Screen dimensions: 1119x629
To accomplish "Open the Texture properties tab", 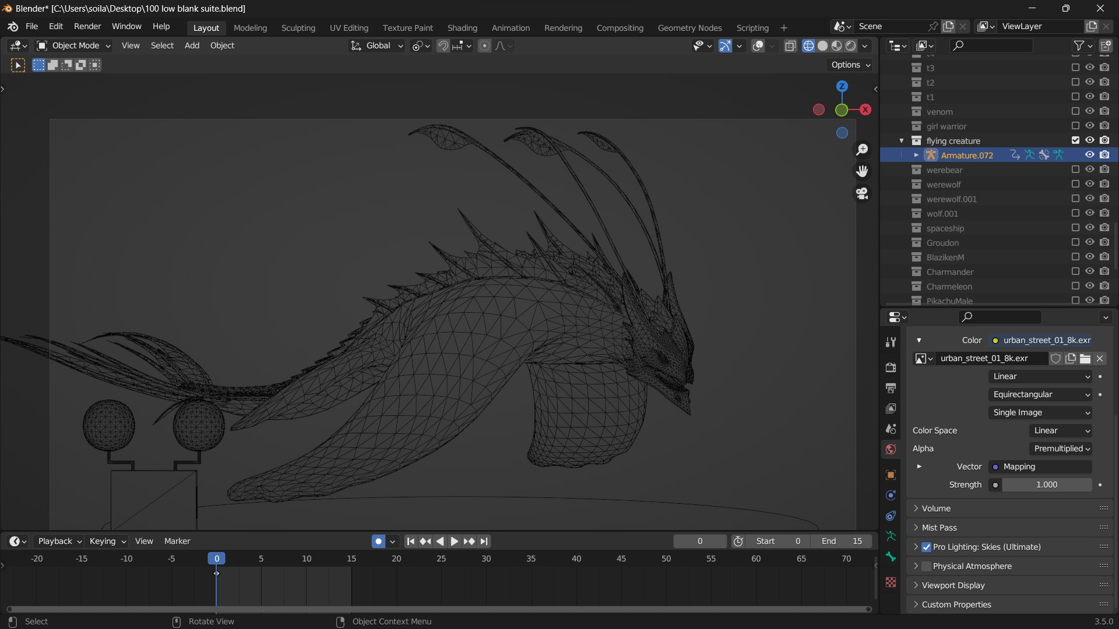I will [x=891, y=582].
